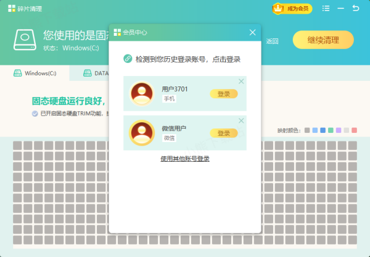Click the 微信用户 avatar
This screenshot has width=370, height=257.
(x=142, y=133)
